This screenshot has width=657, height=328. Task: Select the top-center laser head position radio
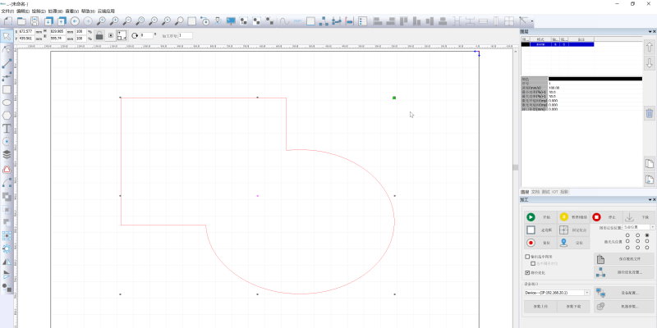point(637,235)
